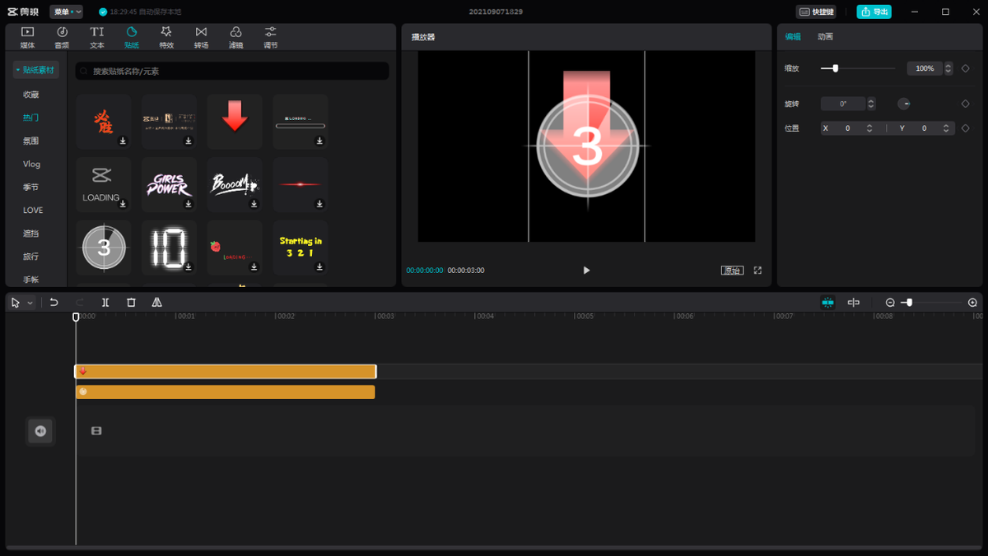This screenshot has height=556, width=988.
Task: Click the 导出 export button
Action: coord(874,12)
